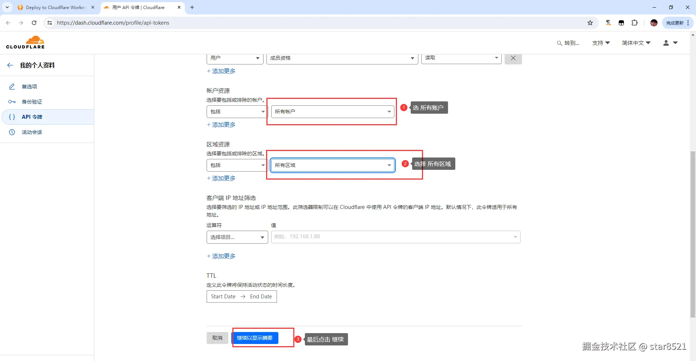The height and width of the screenshot is (361, 696).
Task: Open the 转到 search box
Action: pos(568,43)
